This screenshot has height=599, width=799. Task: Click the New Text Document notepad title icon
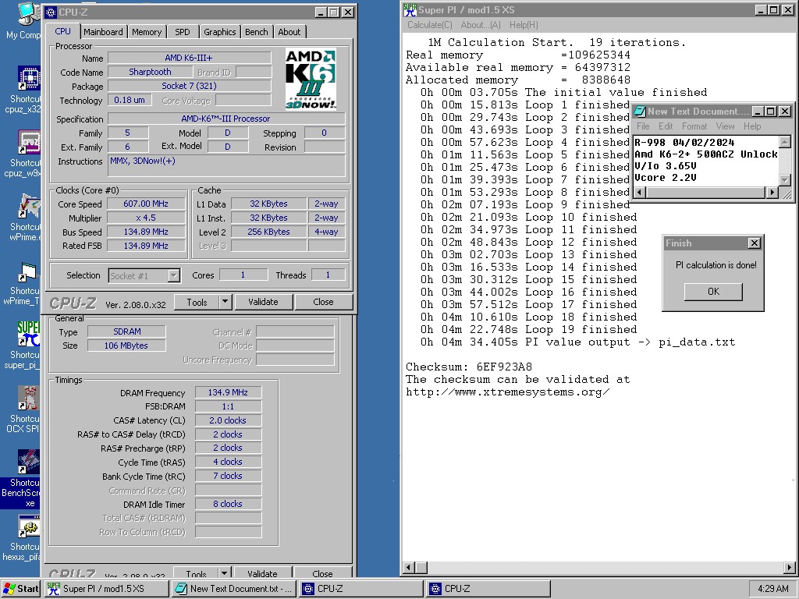[x=640, y=111]
